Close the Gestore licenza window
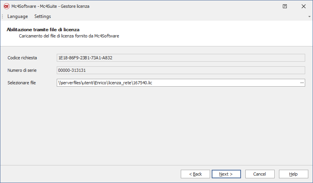The height and width of the screenshot is (183, 313). (303, 6)
